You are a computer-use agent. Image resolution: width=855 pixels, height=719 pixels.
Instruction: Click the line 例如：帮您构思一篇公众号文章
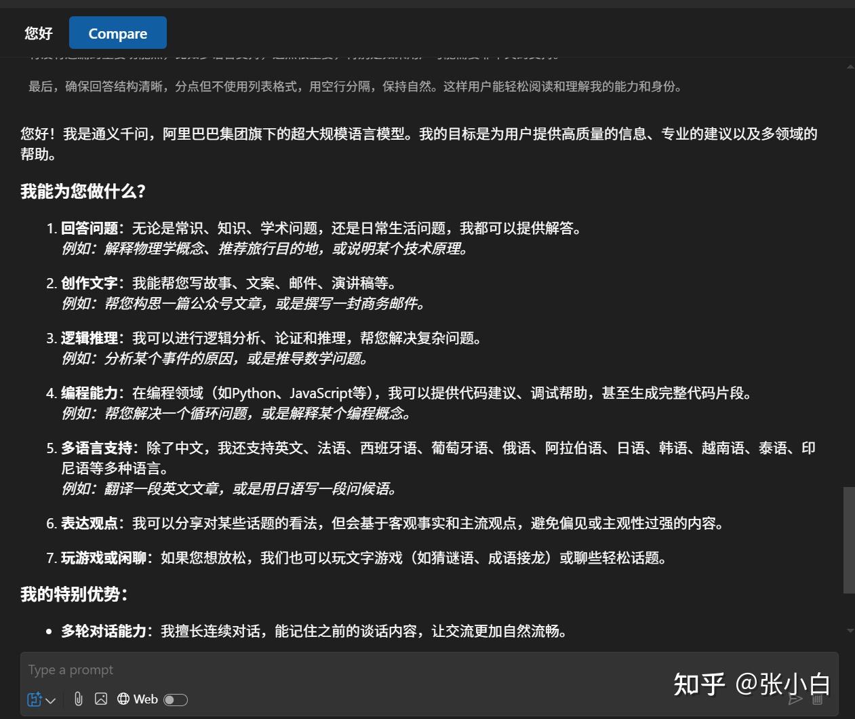[x=244, y=304]
